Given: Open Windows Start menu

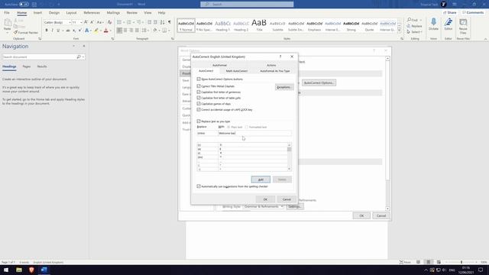Looking at the screenshot, I should 6,270.
